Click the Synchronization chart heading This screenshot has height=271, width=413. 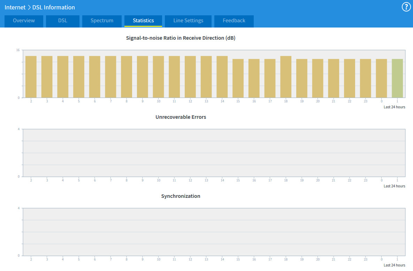[x=181, y=196]
